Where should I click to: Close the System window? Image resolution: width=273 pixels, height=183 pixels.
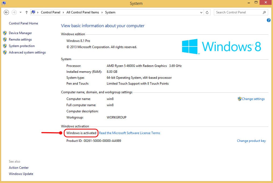(x=266, y=2)
